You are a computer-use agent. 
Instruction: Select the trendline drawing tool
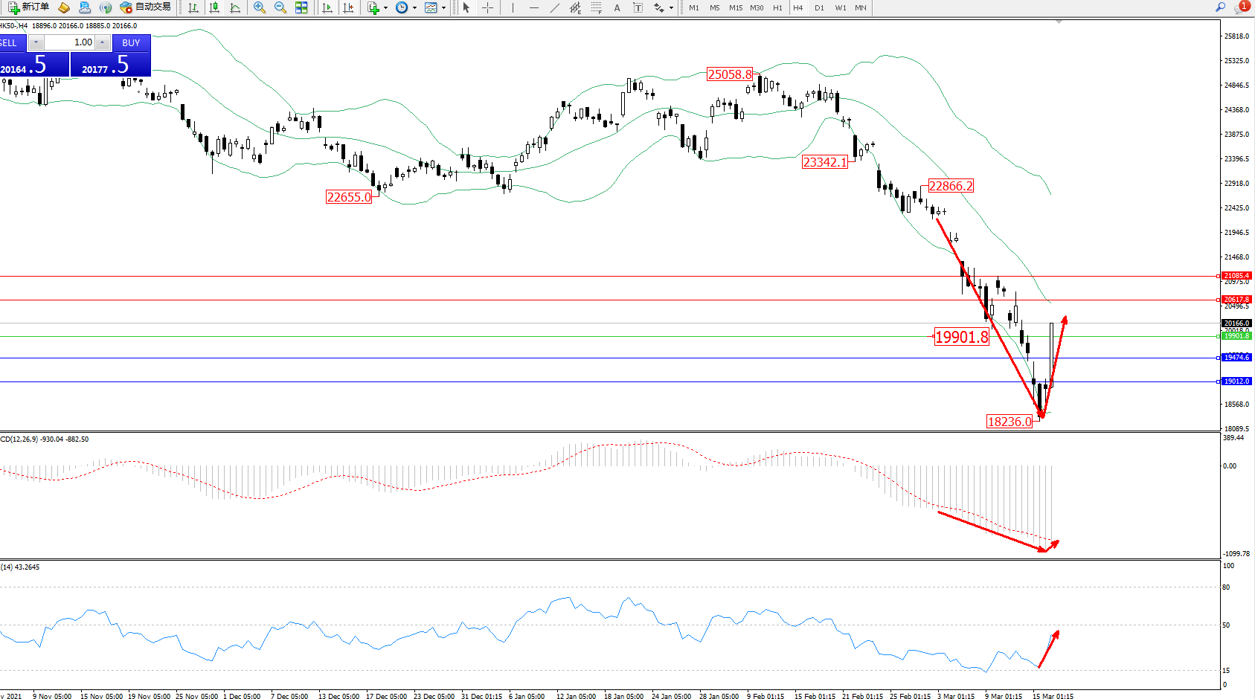[x=555, y=7]
